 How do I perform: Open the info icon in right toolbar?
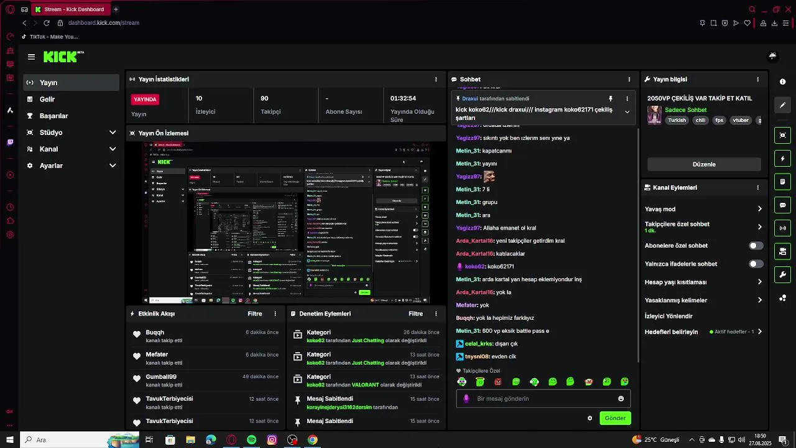pos(782,82)
